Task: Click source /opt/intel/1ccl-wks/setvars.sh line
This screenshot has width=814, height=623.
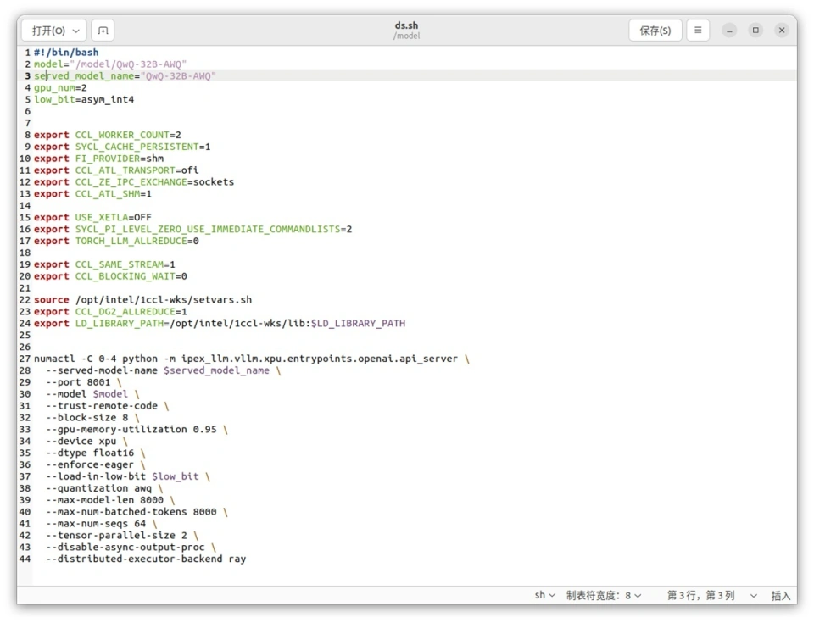Action: [142, 300]
